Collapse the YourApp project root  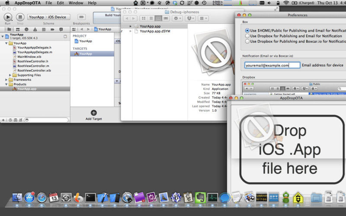coord(3,36)
